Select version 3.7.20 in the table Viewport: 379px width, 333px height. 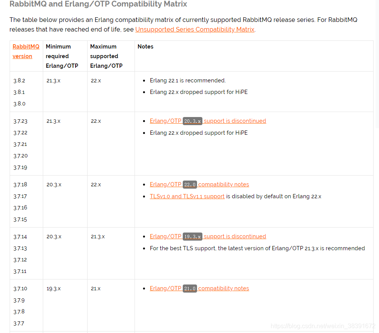pos(20,156)
